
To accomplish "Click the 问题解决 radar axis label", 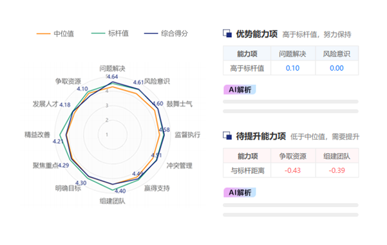I will tap(112, 68).
